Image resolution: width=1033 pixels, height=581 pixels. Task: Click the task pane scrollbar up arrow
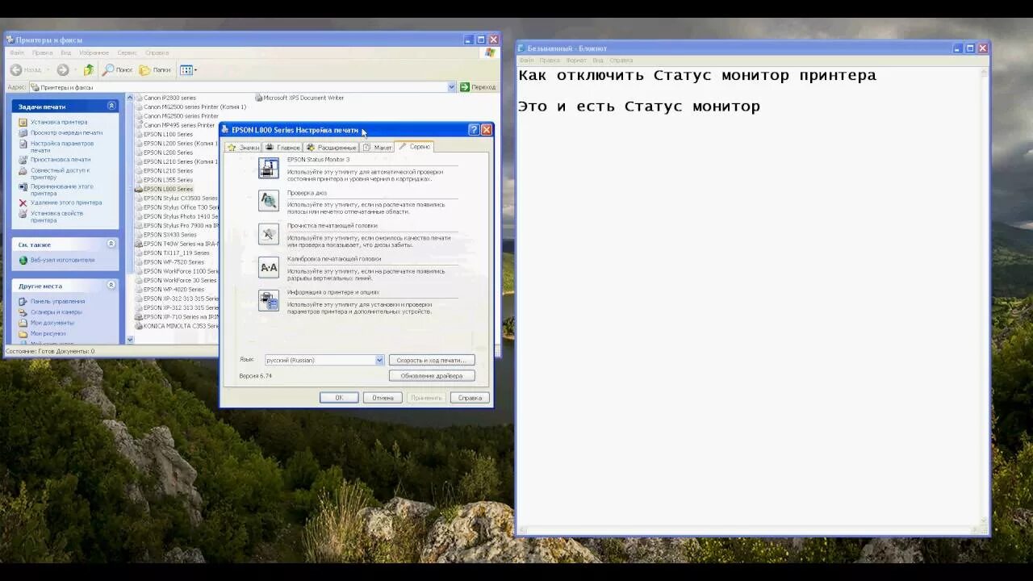coord(129,98)
